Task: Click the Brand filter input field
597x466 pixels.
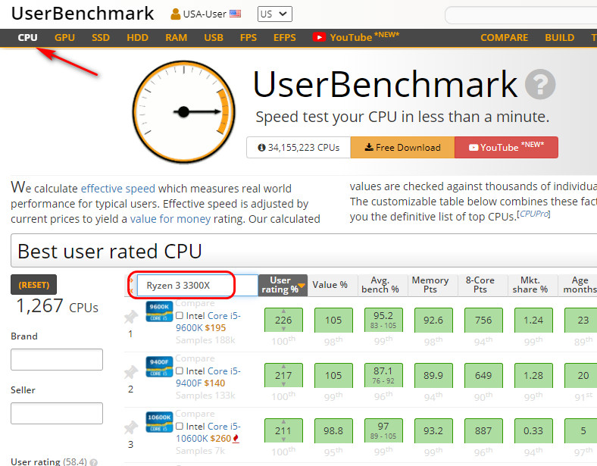Action: pos(57,359)
